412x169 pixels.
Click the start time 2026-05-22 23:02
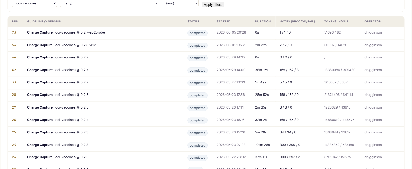(231, 157)
